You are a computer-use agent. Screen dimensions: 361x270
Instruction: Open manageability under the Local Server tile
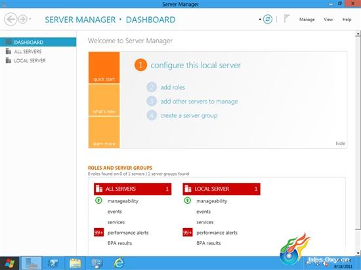[x=212, y=201]
